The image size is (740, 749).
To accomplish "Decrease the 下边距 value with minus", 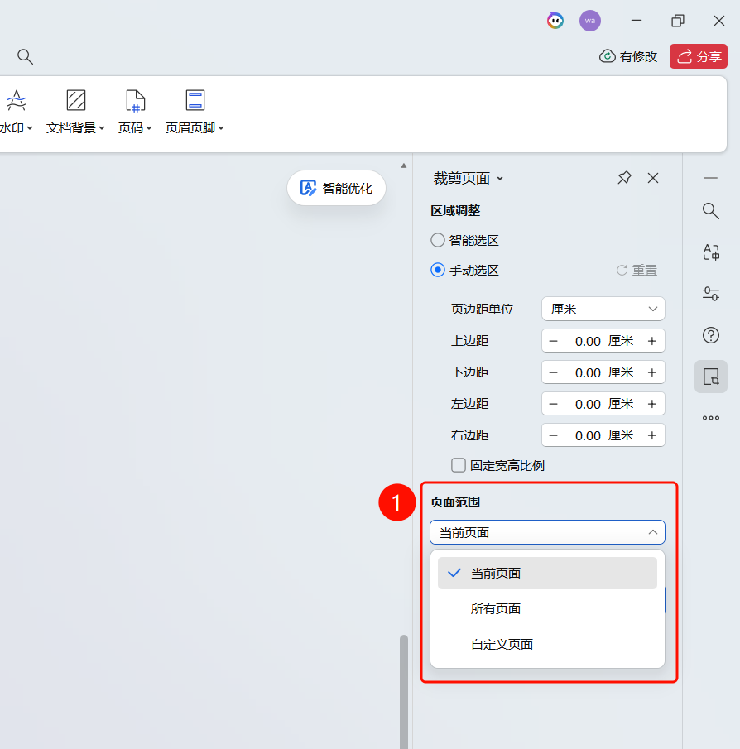I will (x=553, y=372).
